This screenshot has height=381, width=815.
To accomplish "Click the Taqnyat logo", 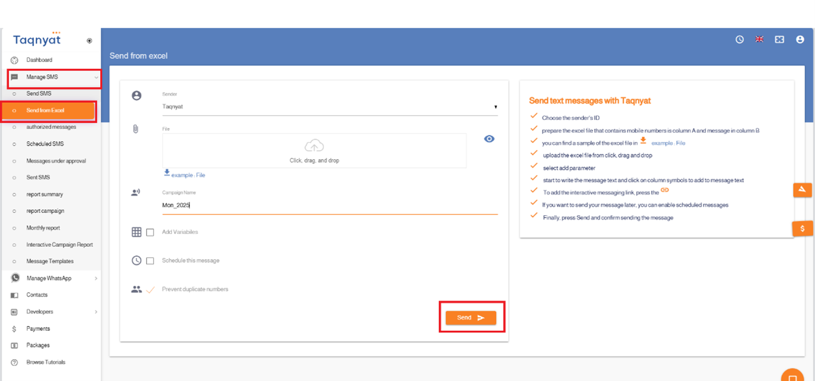I will pos(37,40).
